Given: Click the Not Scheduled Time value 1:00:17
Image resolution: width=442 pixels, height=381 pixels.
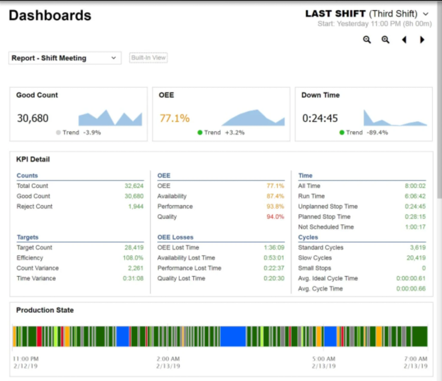Looking at the screenshot, I should coord(415,227).
